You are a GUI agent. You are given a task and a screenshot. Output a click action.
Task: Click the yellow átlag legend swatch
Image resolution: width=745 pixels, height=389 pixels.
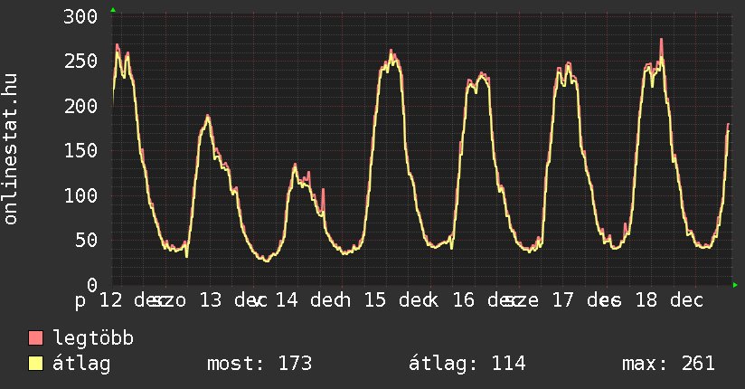[36, 364]
